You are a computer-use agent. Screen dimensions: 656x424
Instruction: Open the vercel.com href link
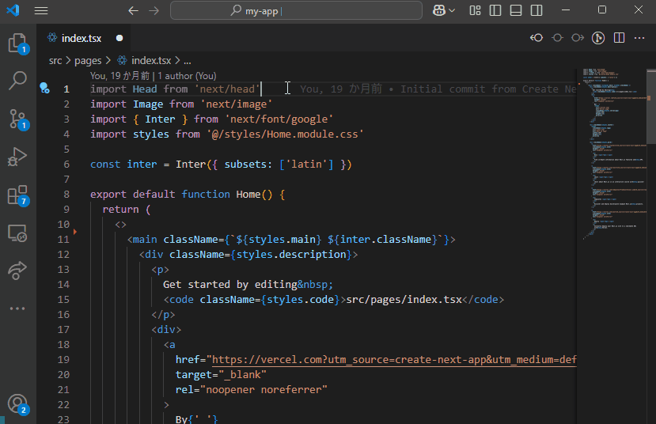pos(394,360)
